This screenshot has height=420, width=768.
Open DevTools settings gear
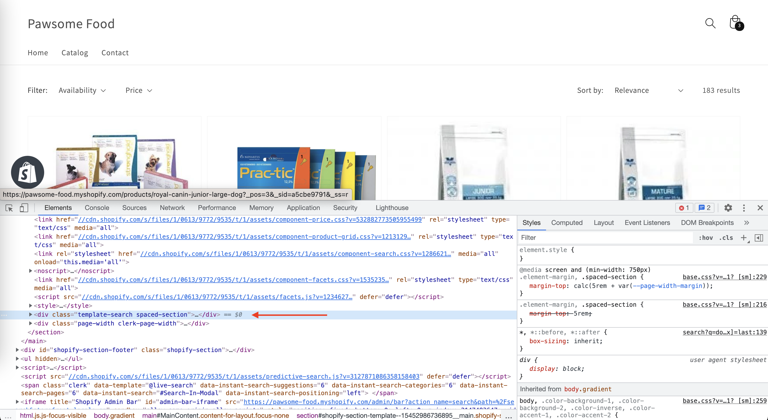pos(728,208)
